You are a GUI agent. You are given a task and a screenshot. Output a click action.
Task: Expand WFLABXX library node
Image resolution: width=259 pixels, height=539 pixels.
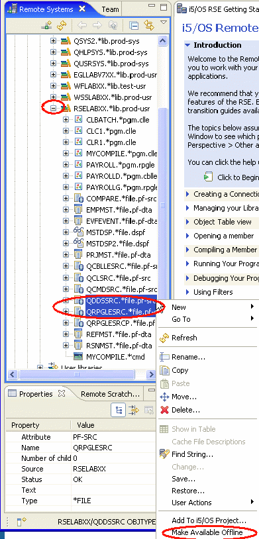53,86
